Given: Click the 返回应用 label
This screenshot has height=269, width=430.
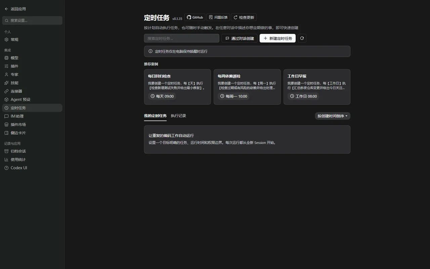Looking at the screenshot, I should pyautogui.click(x=18, y=9).
